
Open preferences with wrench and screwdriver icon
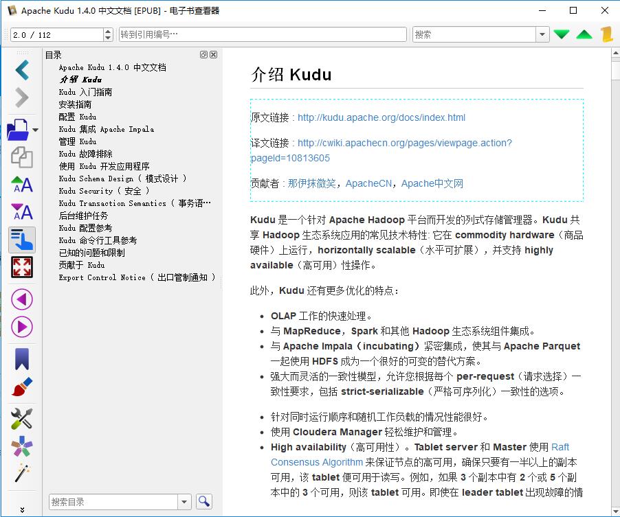click(22, 419)
